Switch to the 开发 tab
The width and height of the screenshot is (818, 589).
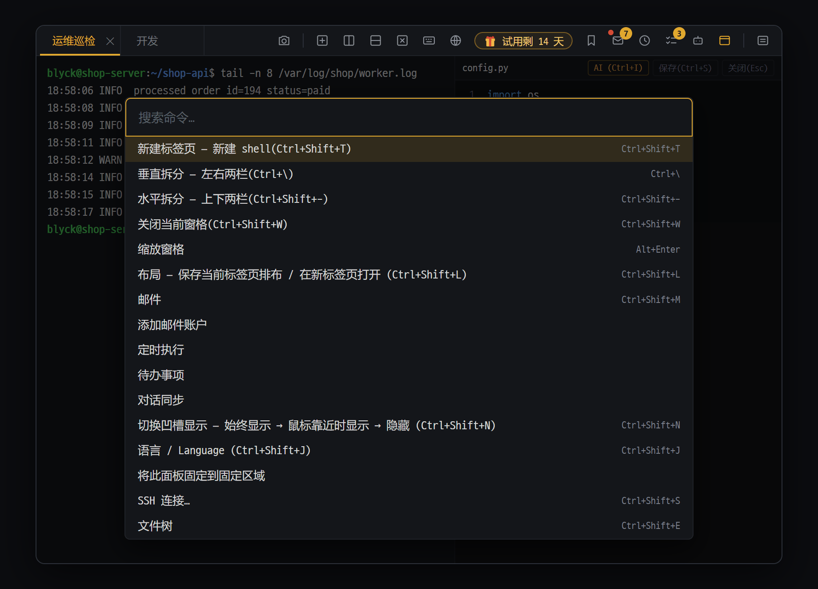coord(147,41)
